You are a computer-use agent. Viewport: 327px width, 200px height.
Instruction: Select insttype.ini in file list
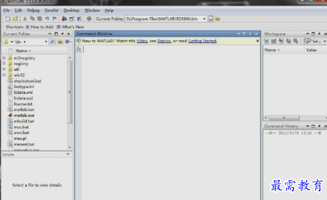coord(24,86)
